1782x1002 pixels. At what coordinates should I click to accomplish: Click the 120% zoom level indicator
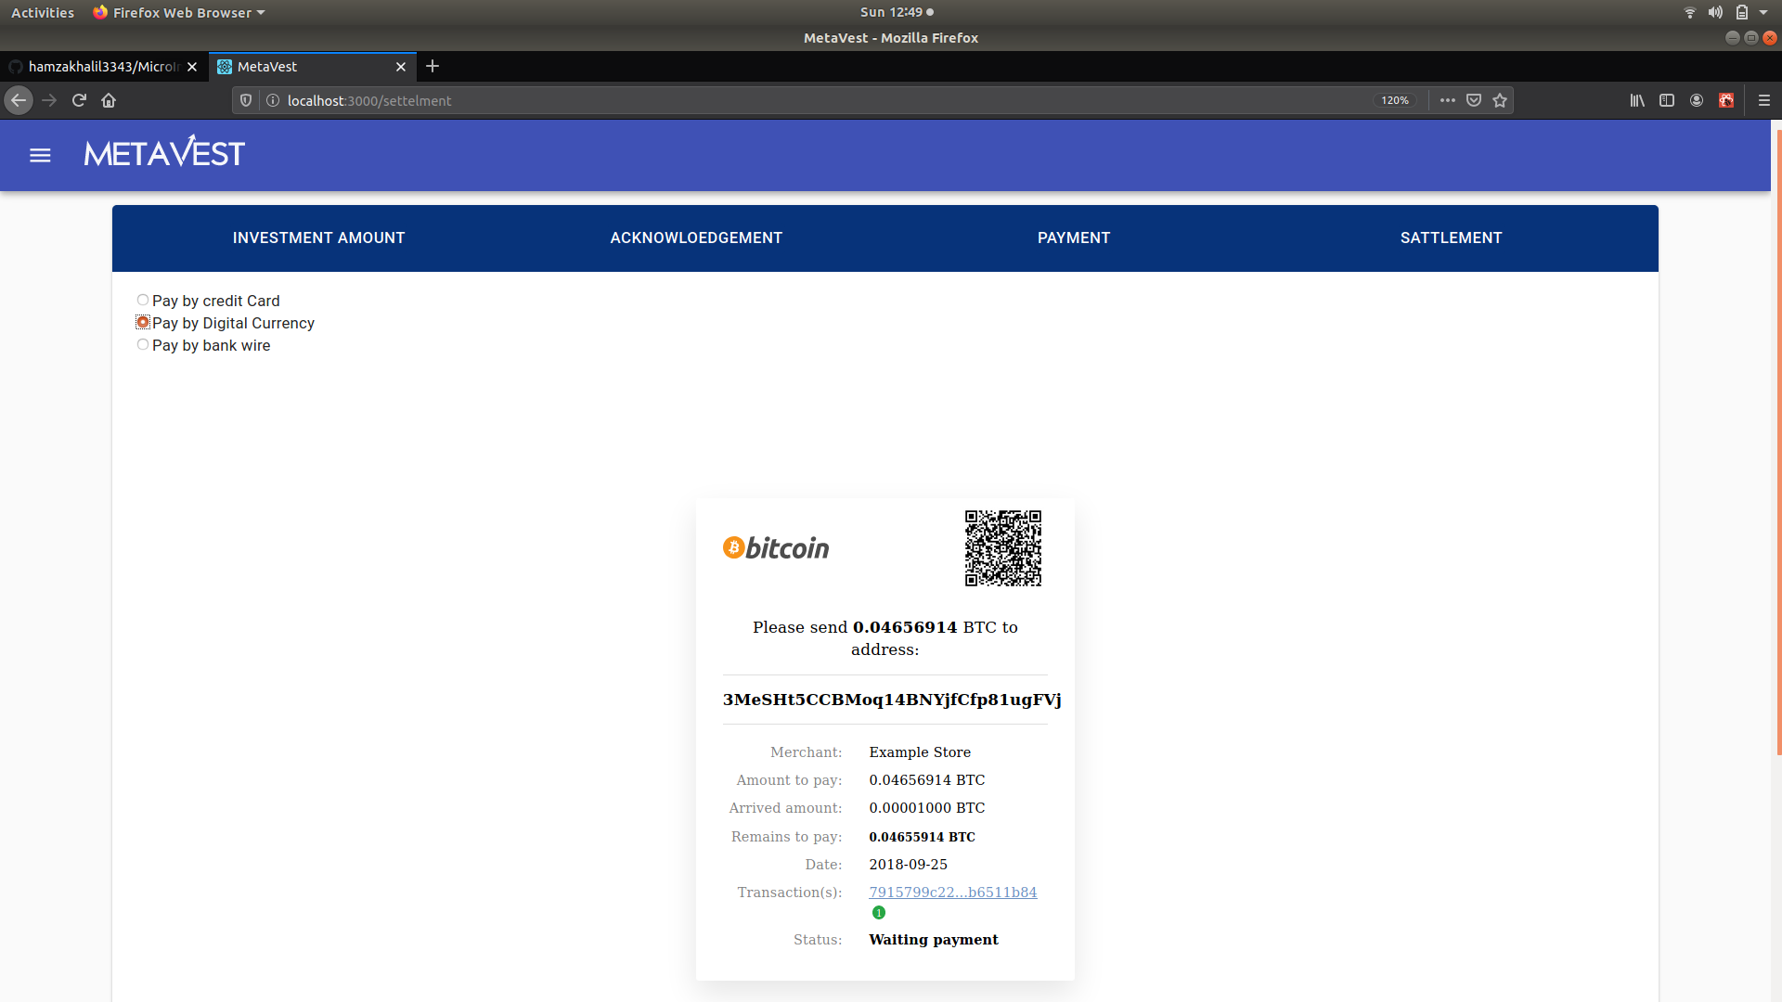pos(1394,100)
